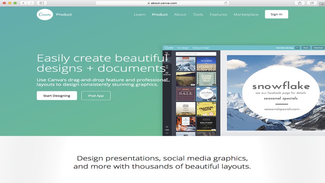Click the Canva logo in the header
325x183 pixels.
[x=45, y=14]
